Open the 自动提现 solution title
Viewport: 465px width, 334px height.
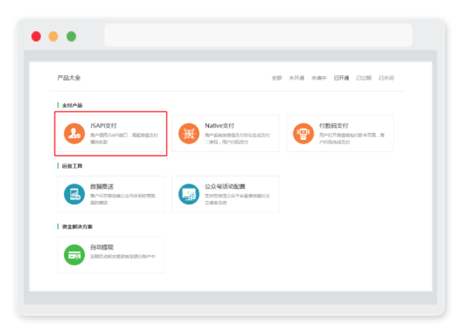coord(102,248)
